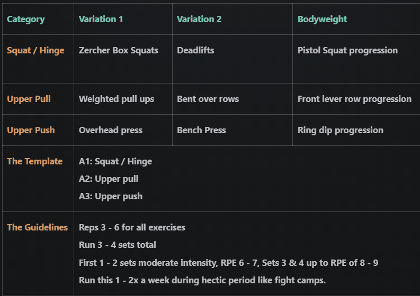Select the Ring dip progression cell
The height and width of the screenshot is (296, 420).
coord(341,130)
